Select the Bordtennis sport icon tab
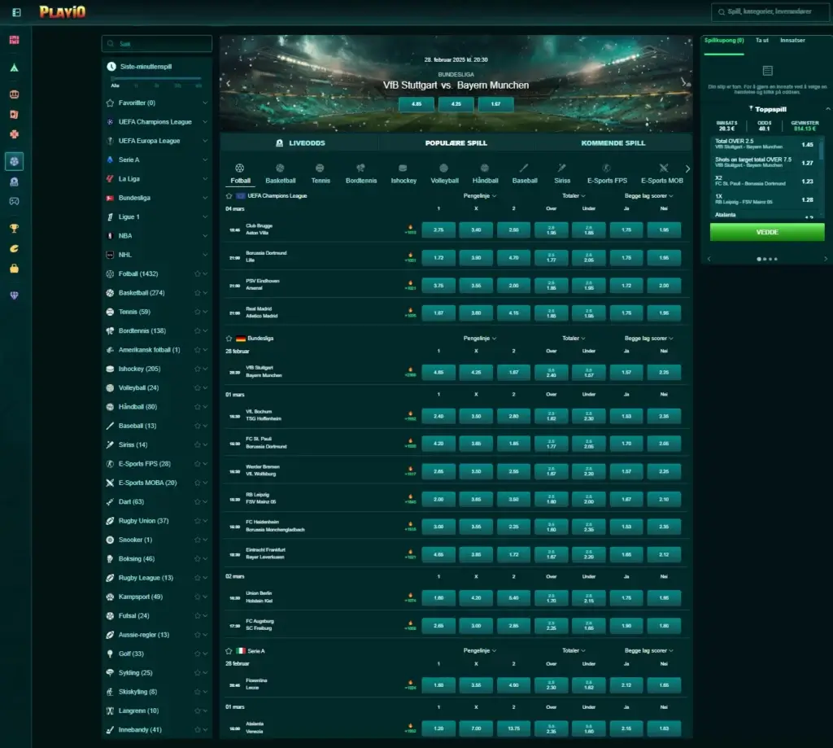Screen dimensions: 833x748 (x=361, y=174)
